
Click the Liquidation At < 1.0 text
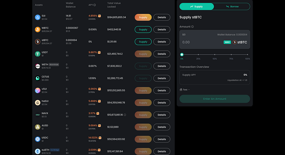(x=237, y=80)
